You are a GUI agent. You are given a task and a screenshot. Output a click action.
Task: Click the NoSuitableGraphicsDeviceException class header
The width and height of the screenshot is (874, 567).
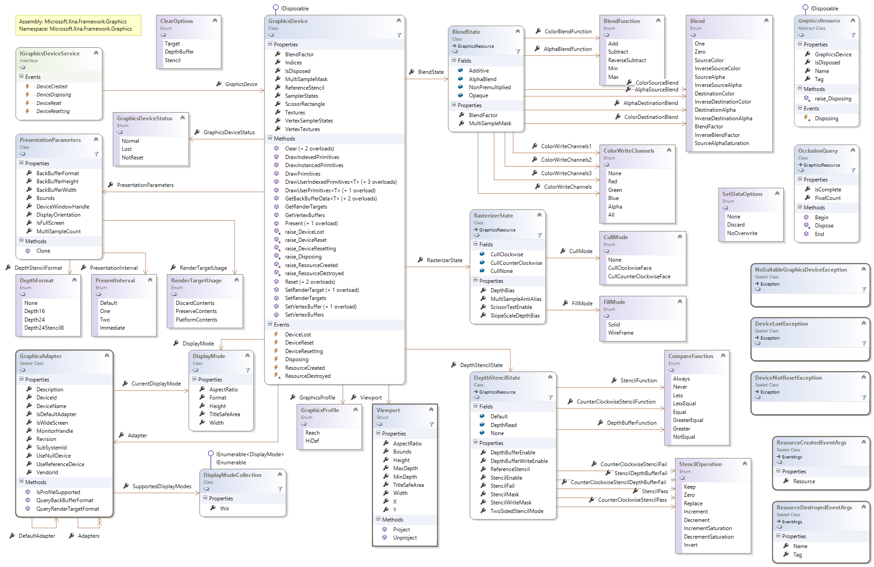coord(810,278)
